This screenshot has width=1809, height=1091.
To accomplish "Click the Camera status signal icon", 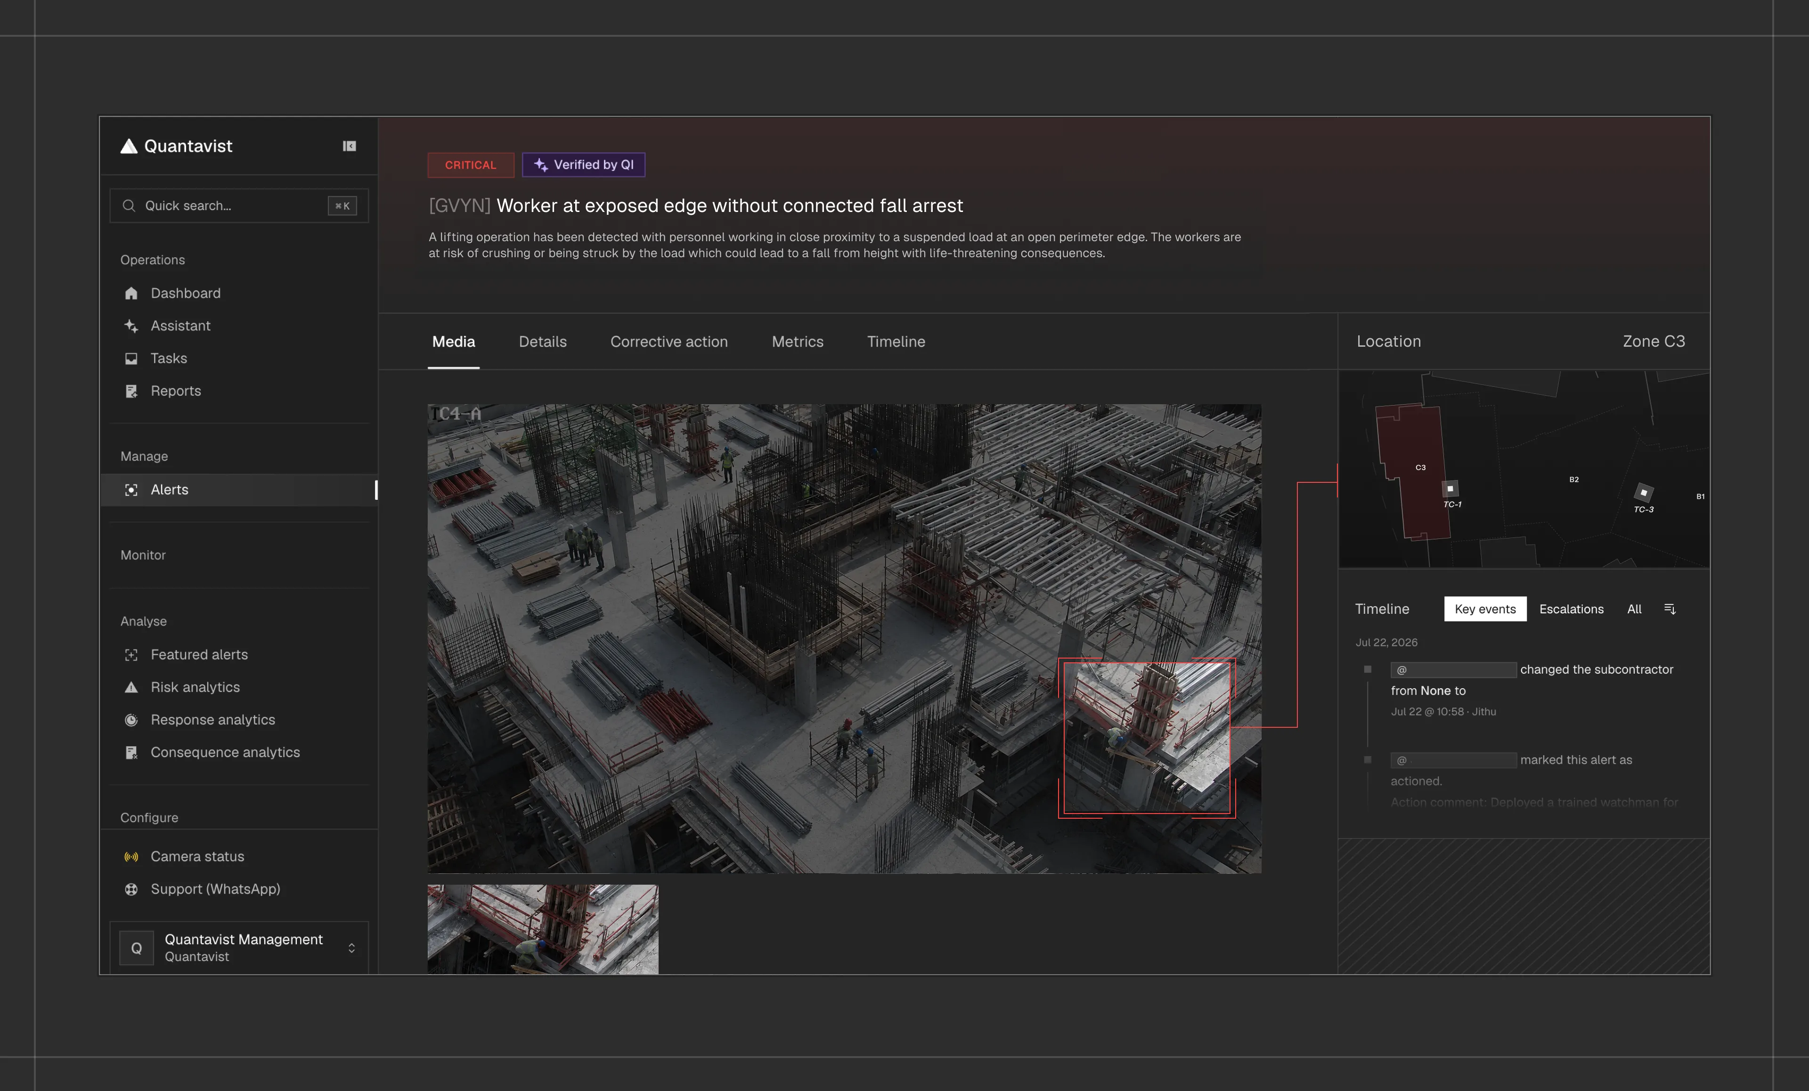I will click(131, 857).
